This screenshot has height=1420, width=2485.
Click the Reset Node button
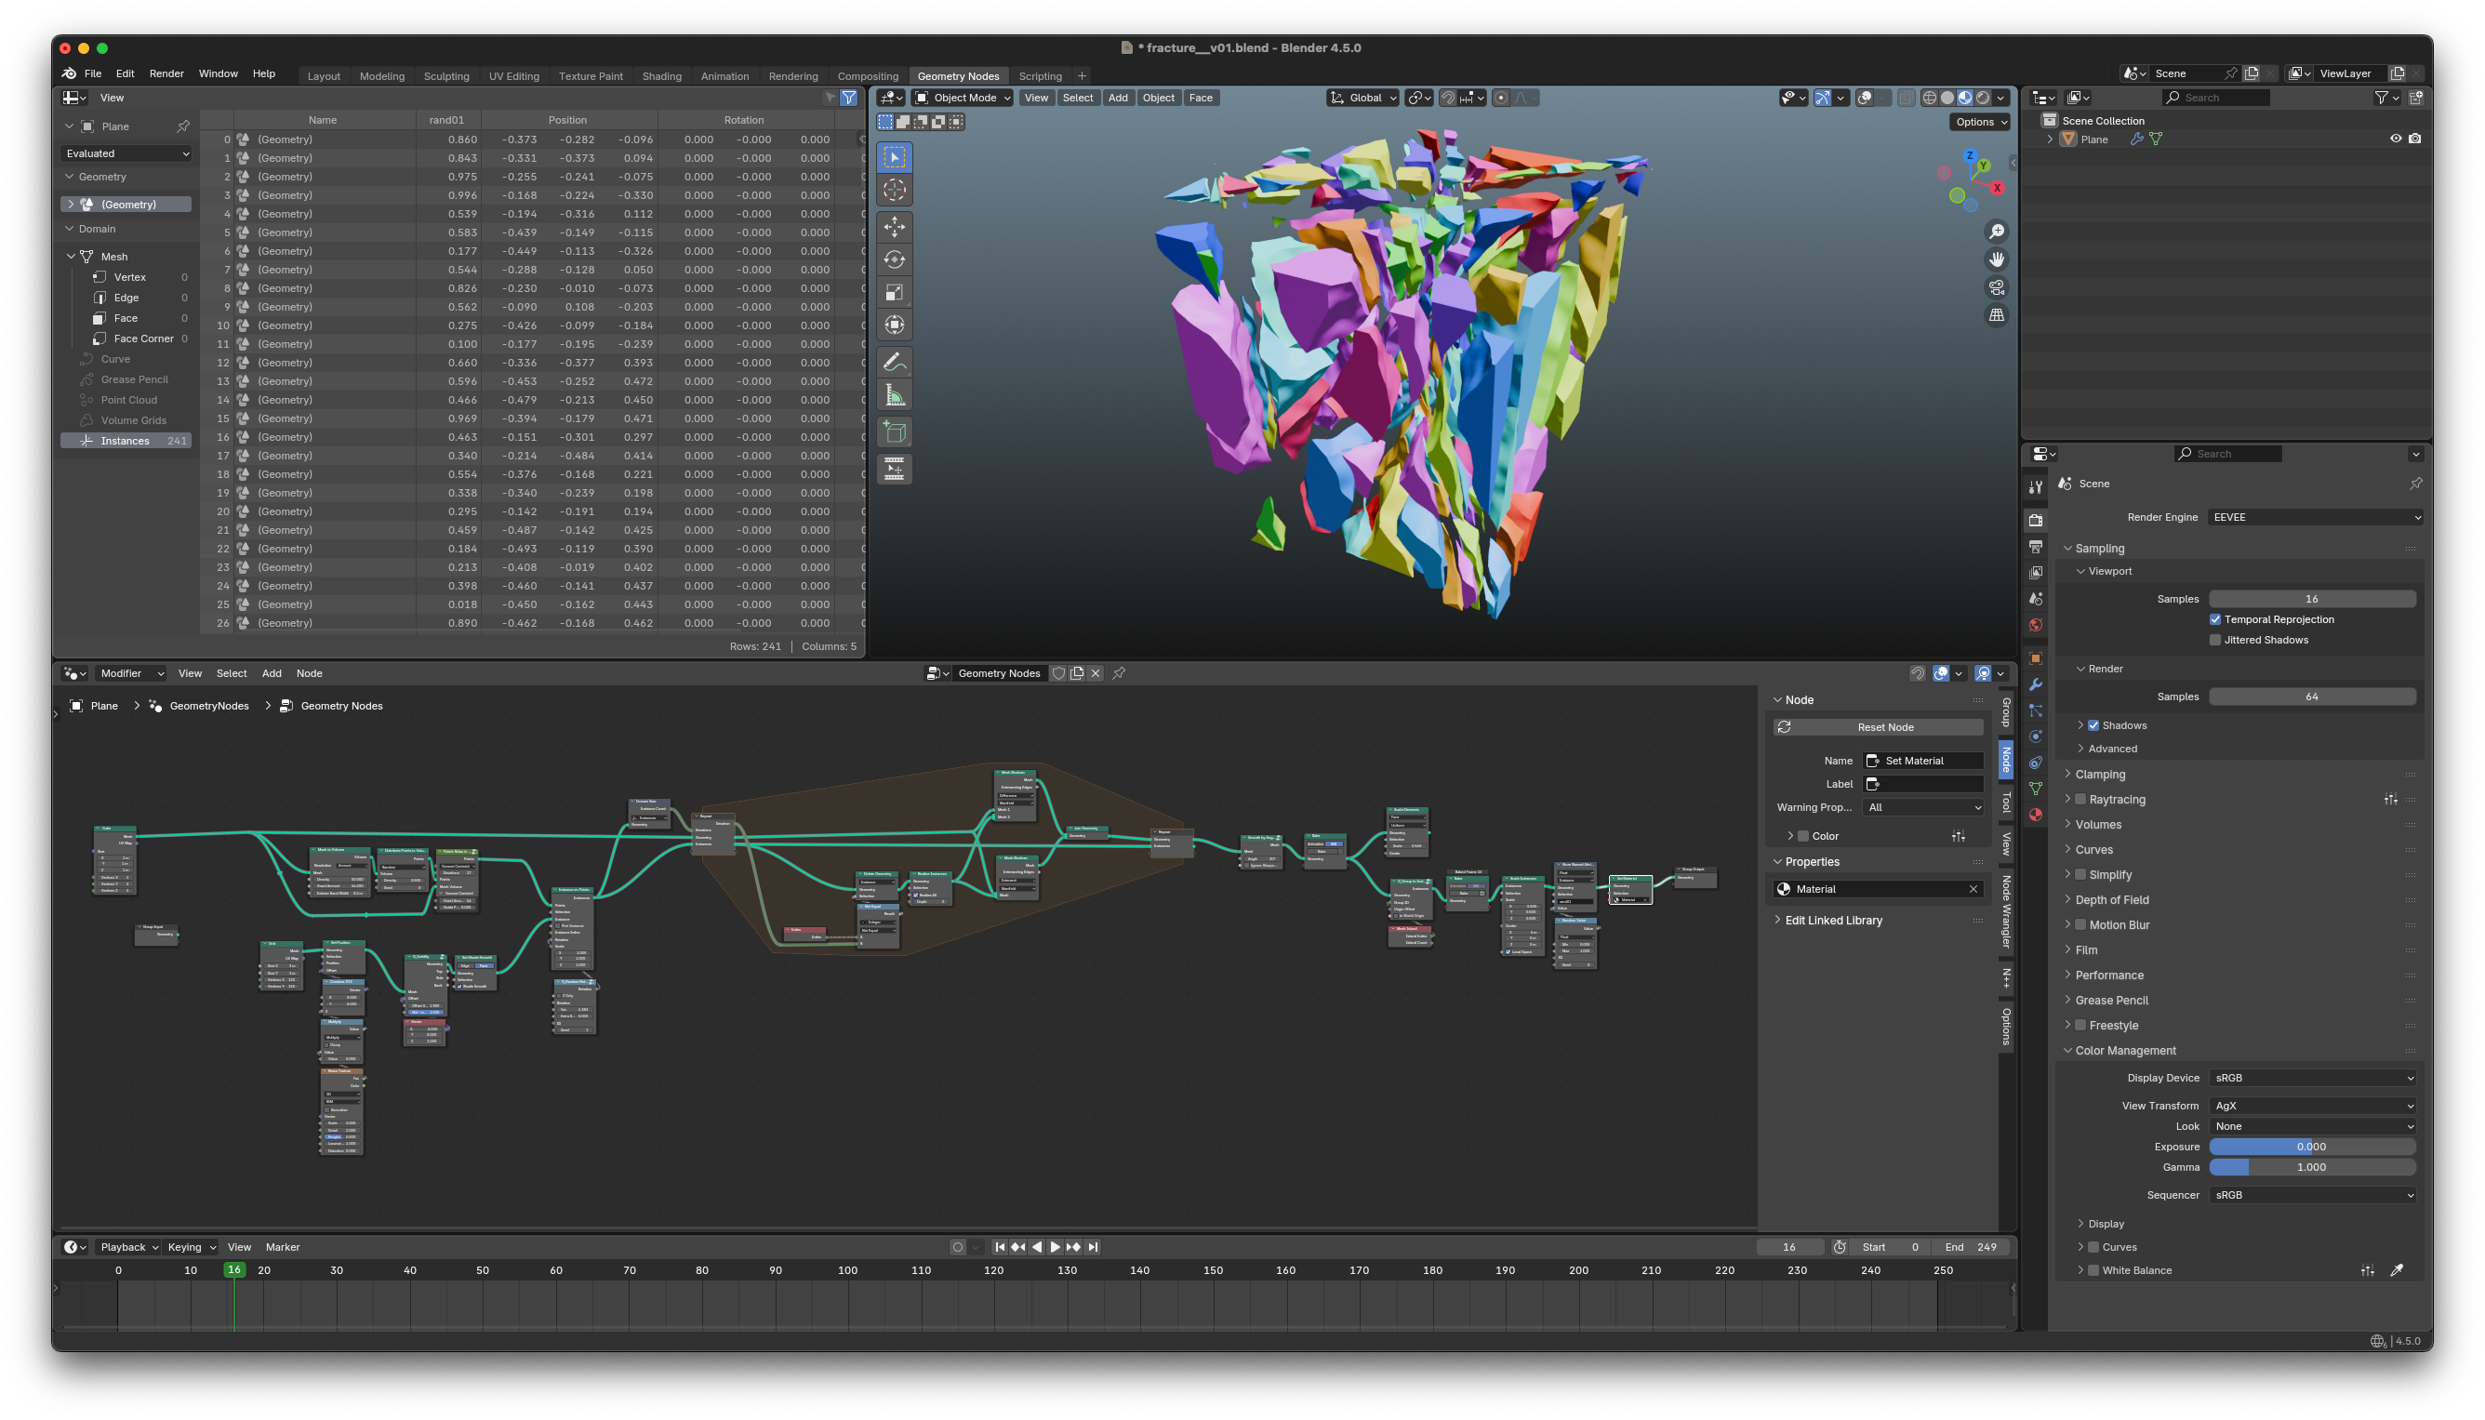(x=1878, y=727)
